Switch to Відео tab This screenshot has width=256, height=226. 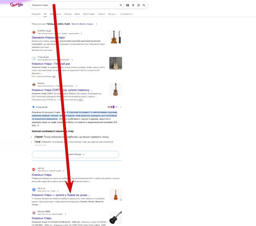click(77, 14)
